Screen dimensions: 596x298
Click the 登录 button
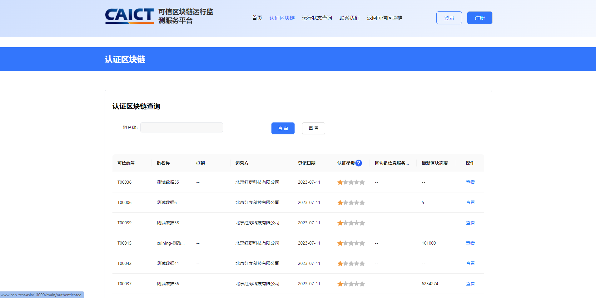pos(449,18)
